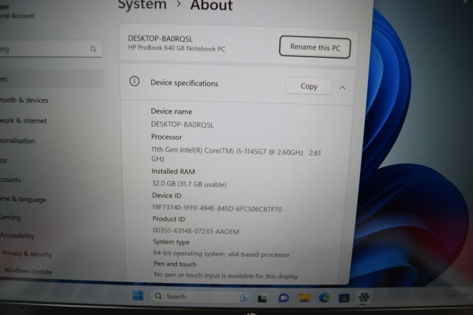This screenshot has width=473, height=315.
Task: Open Time & language settings
Action: [23, 199]
